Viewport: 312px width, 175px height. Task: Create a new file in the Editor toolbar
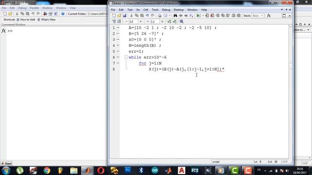[x=114, y=16]
